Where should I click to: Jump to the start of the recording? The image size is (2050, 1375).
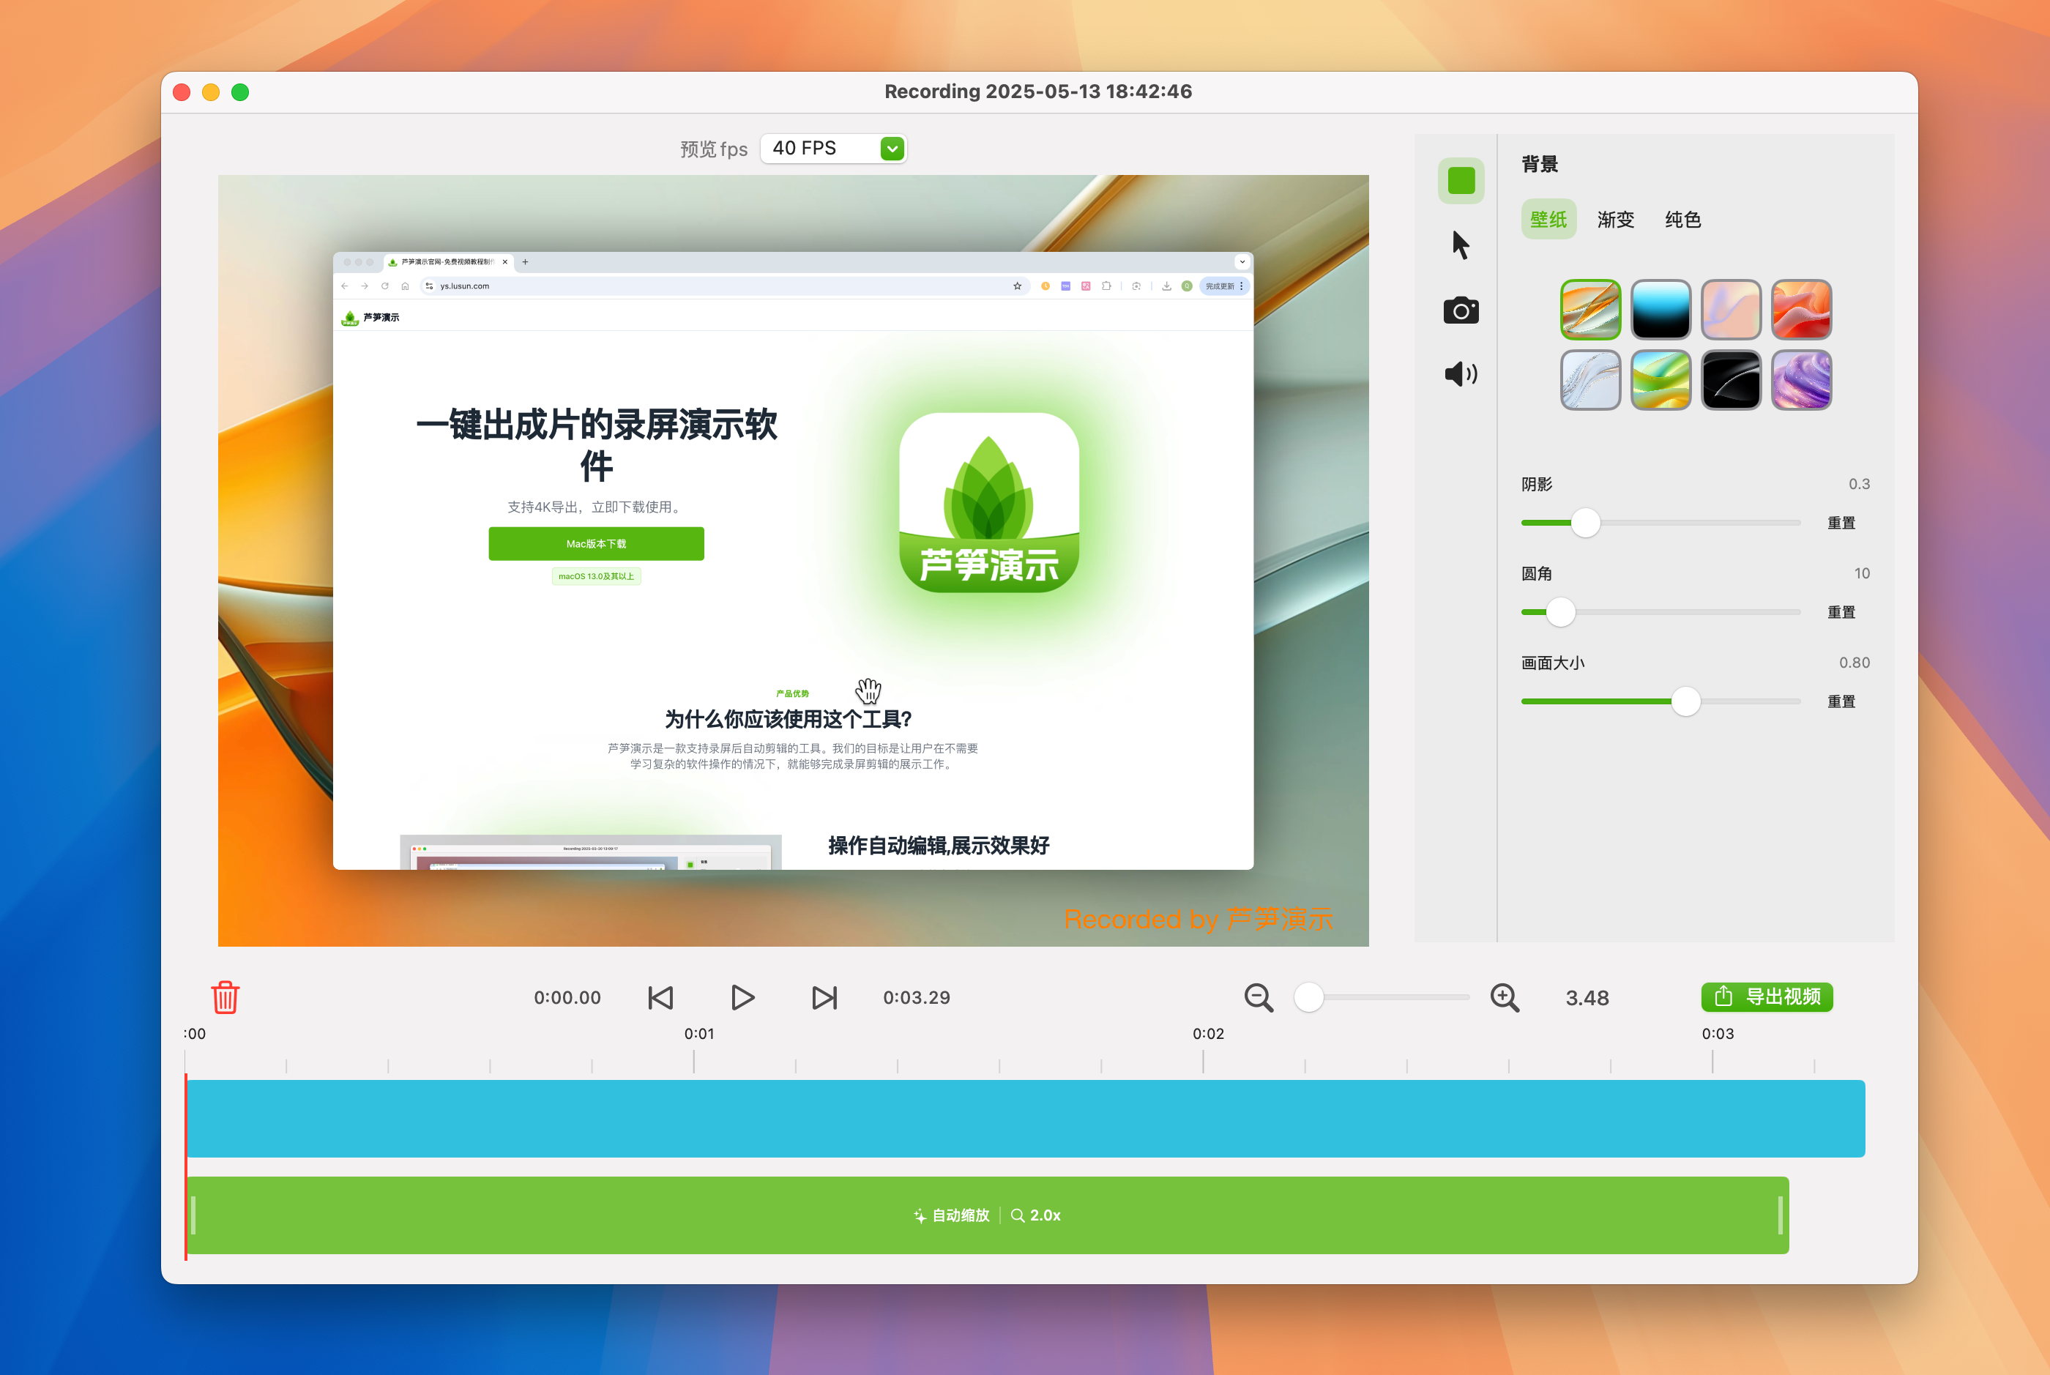pyautogui.click(x=660, y=998)
